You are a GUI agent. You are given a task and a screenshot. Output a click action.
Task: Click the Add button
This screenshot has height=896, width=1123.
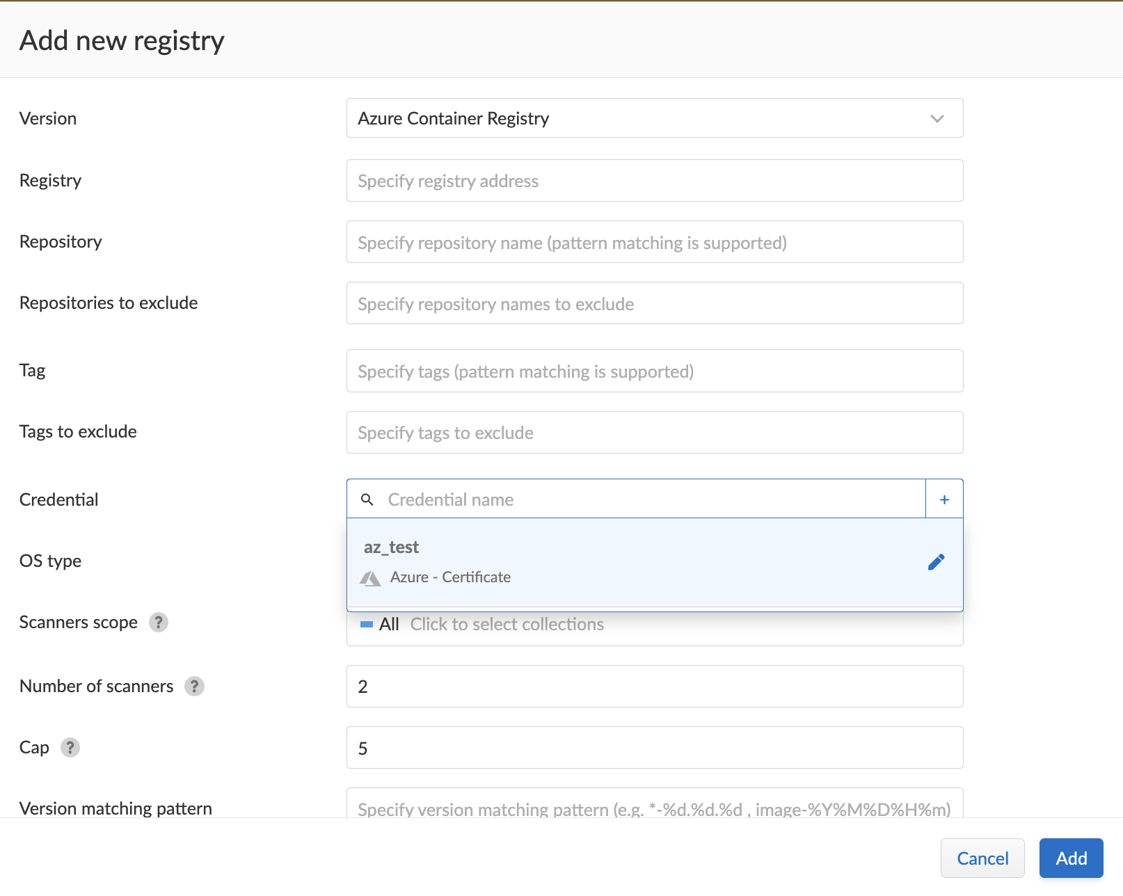[x=1072, y=858]
